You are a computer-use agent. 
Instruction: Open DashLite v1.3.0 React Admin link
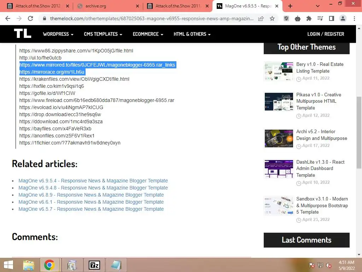click(x=320, y=168)
